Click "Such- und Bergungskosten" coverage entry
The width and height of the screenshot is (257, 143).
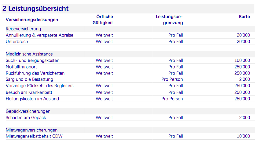coord(32,61)
